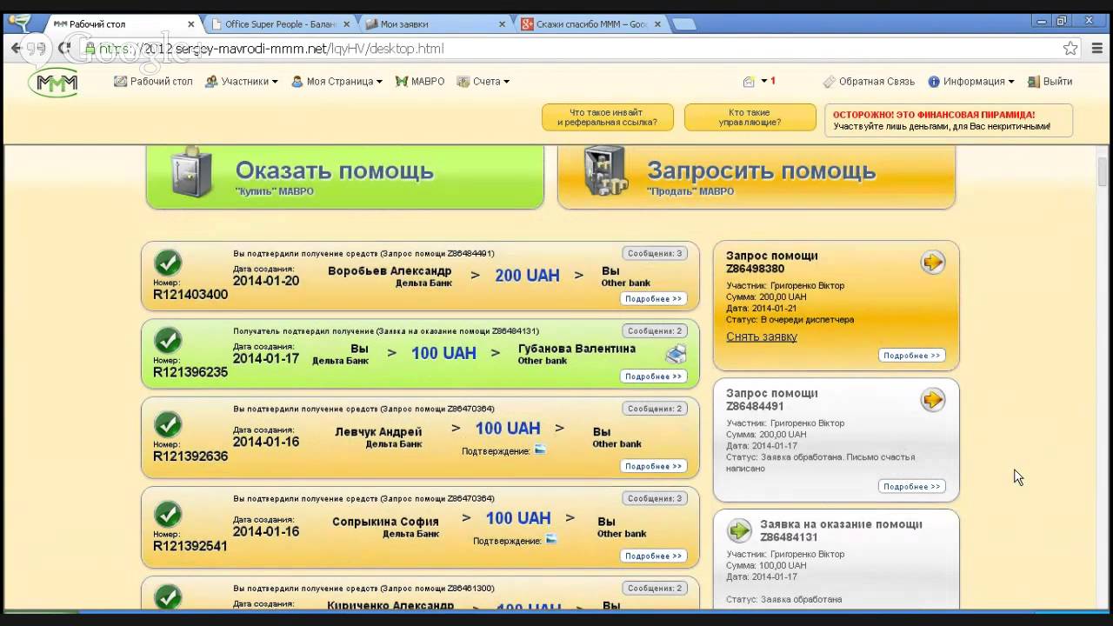Click Подробнее in request Z86498380 card
Image resolution: width=1113 pixels, height=626 pixels.
911,356
